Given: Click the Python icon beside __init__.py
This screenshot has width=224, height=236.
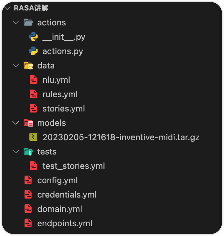Looking at the screenshot, I should point(33,37).
